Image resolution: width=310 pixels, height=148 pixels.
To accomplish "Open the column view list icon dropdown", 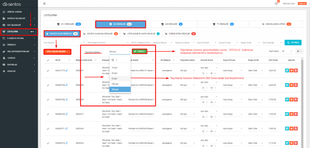I will point(299,52).
